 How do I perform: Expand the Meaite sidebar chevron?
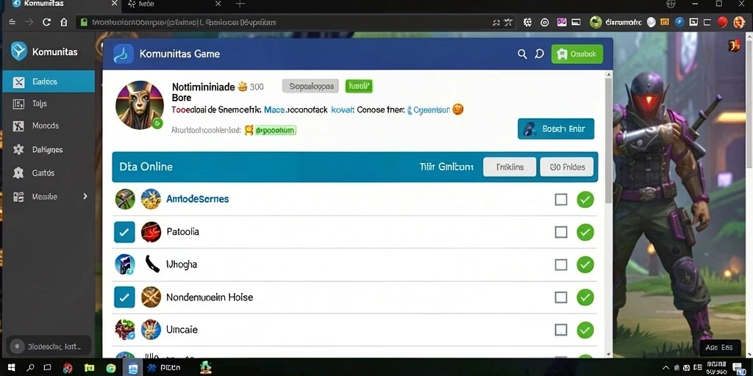[x=85, y=196]
